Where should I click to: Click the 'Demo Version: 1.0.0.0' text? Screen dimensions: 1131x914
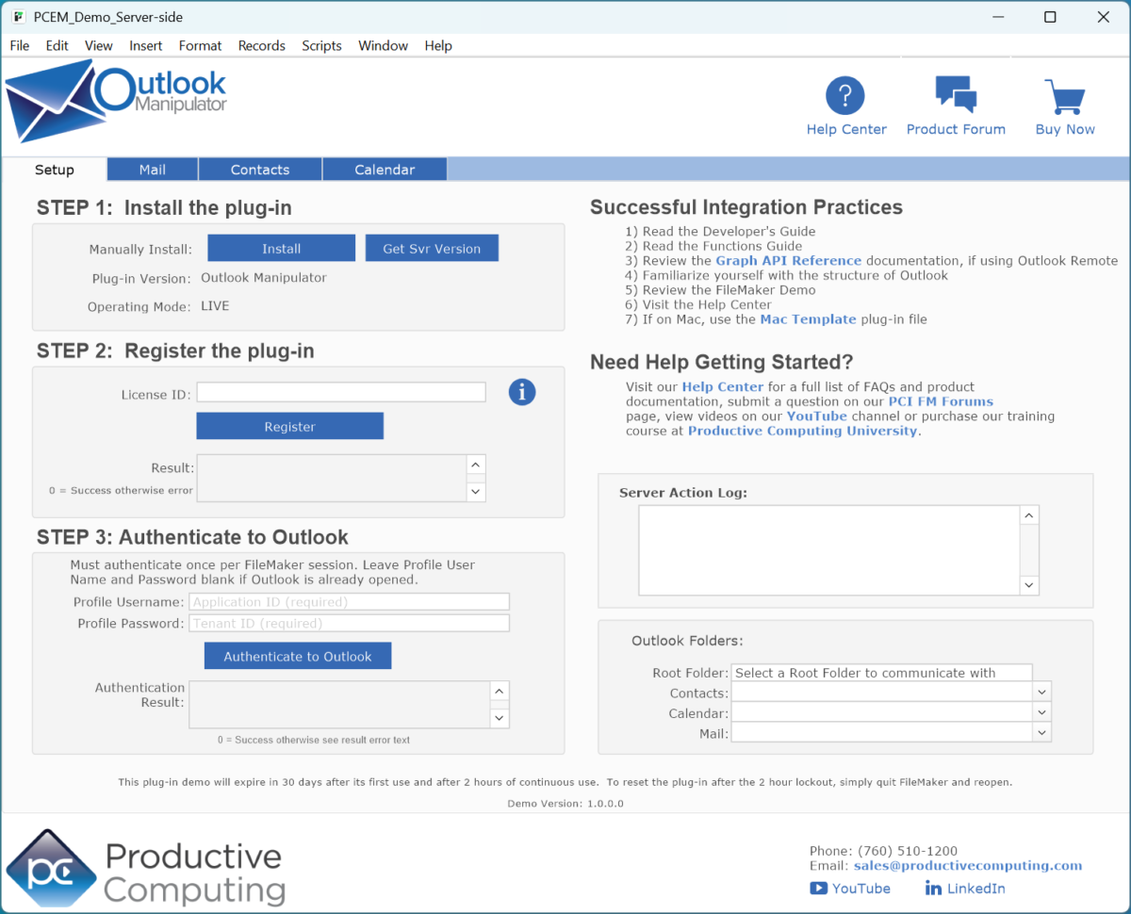coord(565,804)
